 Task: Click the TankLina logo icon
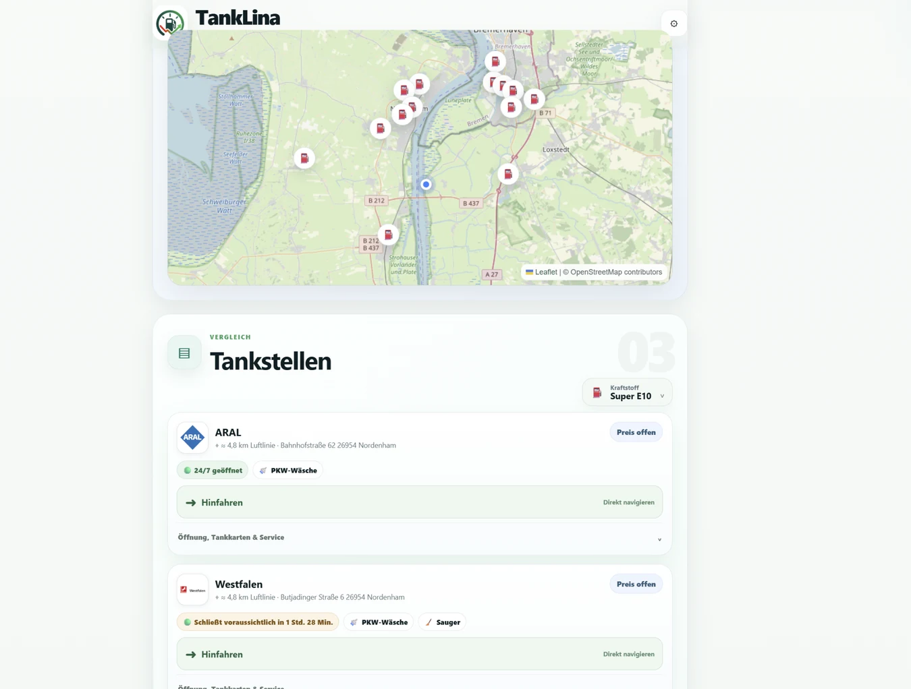(170, 23)
